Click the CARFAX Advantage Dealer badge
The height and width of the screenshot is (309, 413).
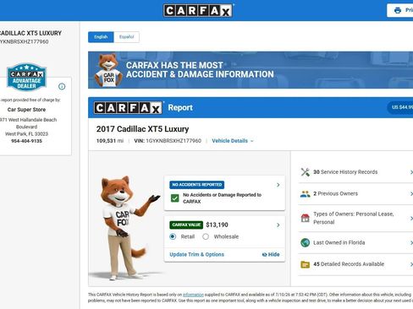coord(26,77)
